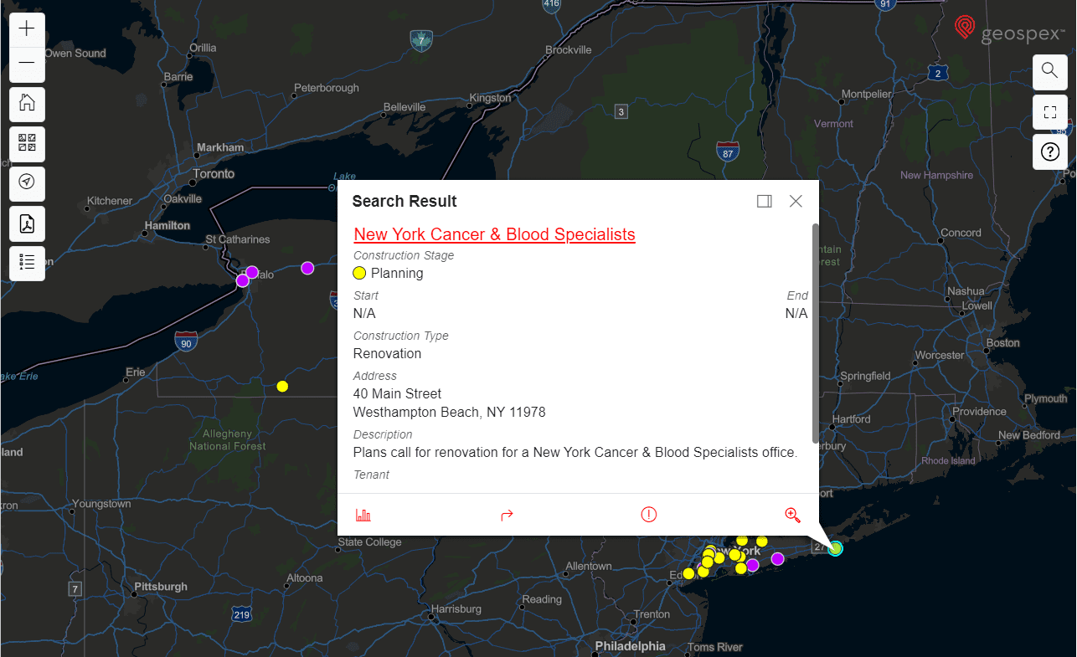Select the purple marker east of Buffalo
The height and width of the screenshot is (657, 1077).
coord(307,268)
